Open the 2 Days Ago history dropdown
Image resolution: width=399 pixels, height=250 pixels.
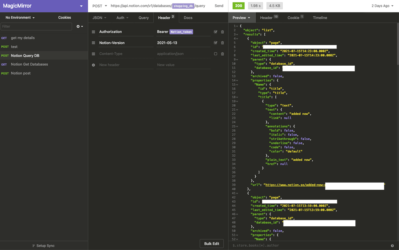coord(382,6)
